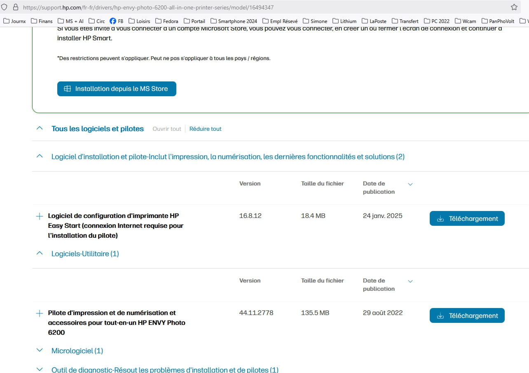The height and width of the screenshot is (373, 529).
Task: Click the Réduire tout link
Action: [205, 129]
